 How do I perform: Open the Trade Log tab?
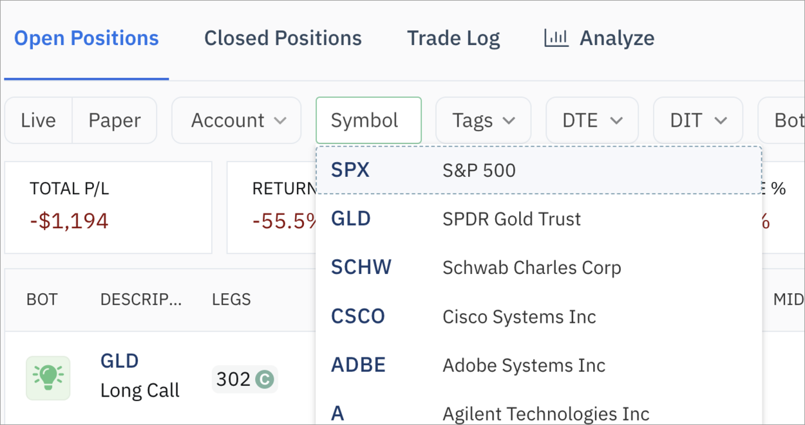[453, 38]
